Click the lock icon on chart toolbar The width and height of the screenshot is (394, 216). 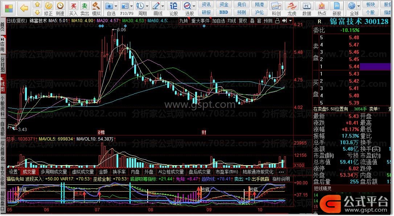(277, 21)
